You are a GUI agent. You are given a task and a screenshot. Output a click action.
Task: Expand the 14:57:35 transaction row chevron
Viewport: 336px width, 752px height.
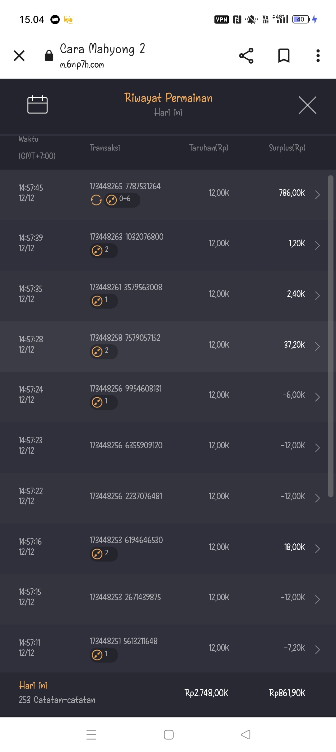click(317, 296)
